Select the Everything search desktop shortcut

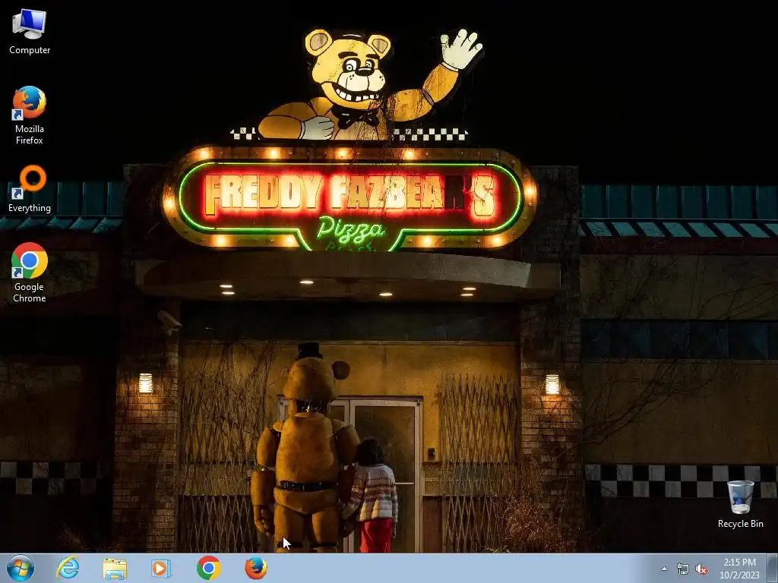[x=30, y=189]
